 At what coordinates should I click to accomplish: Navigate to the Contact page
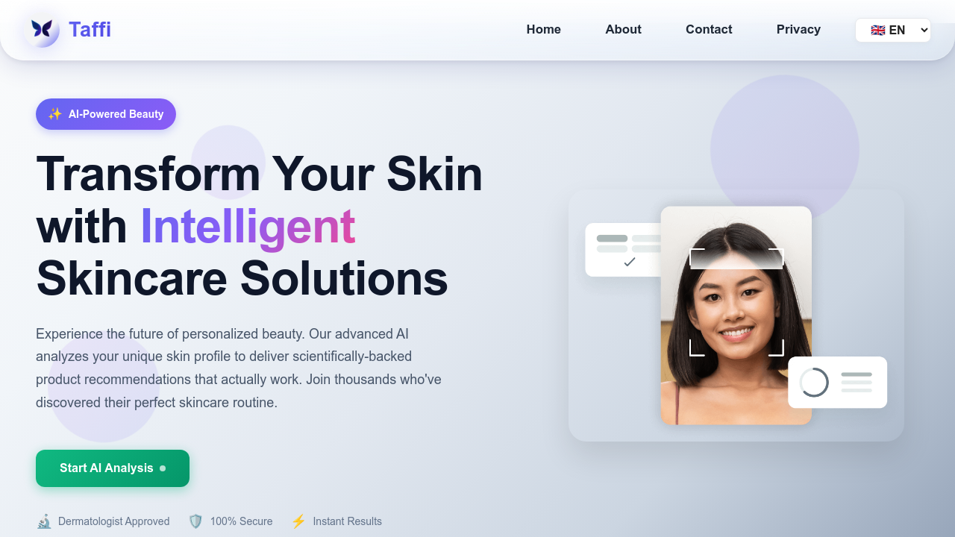point(709,30)
